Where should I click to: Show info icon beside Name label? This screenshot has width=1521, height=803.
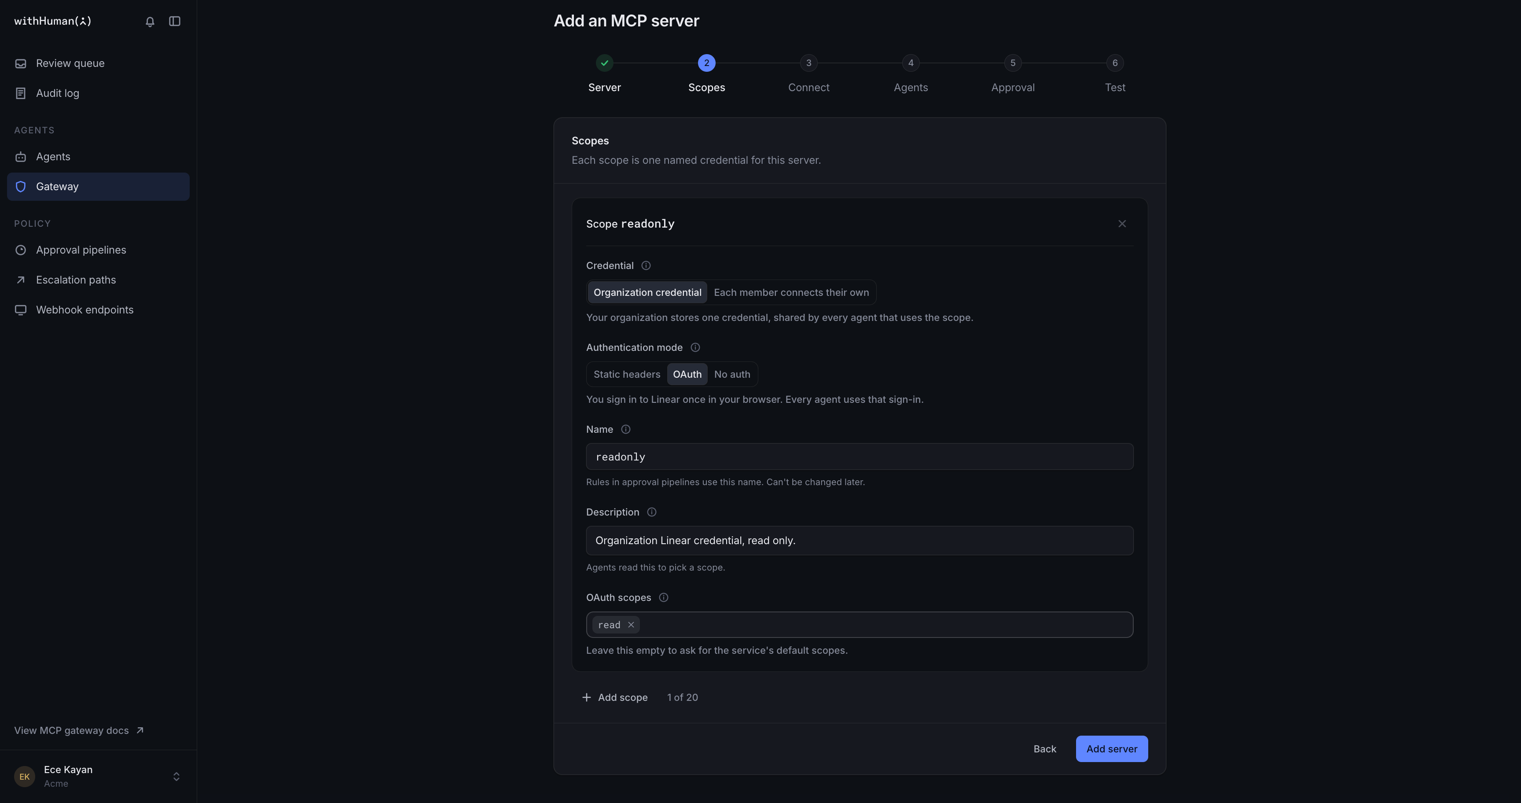click(x=626, y=430)
